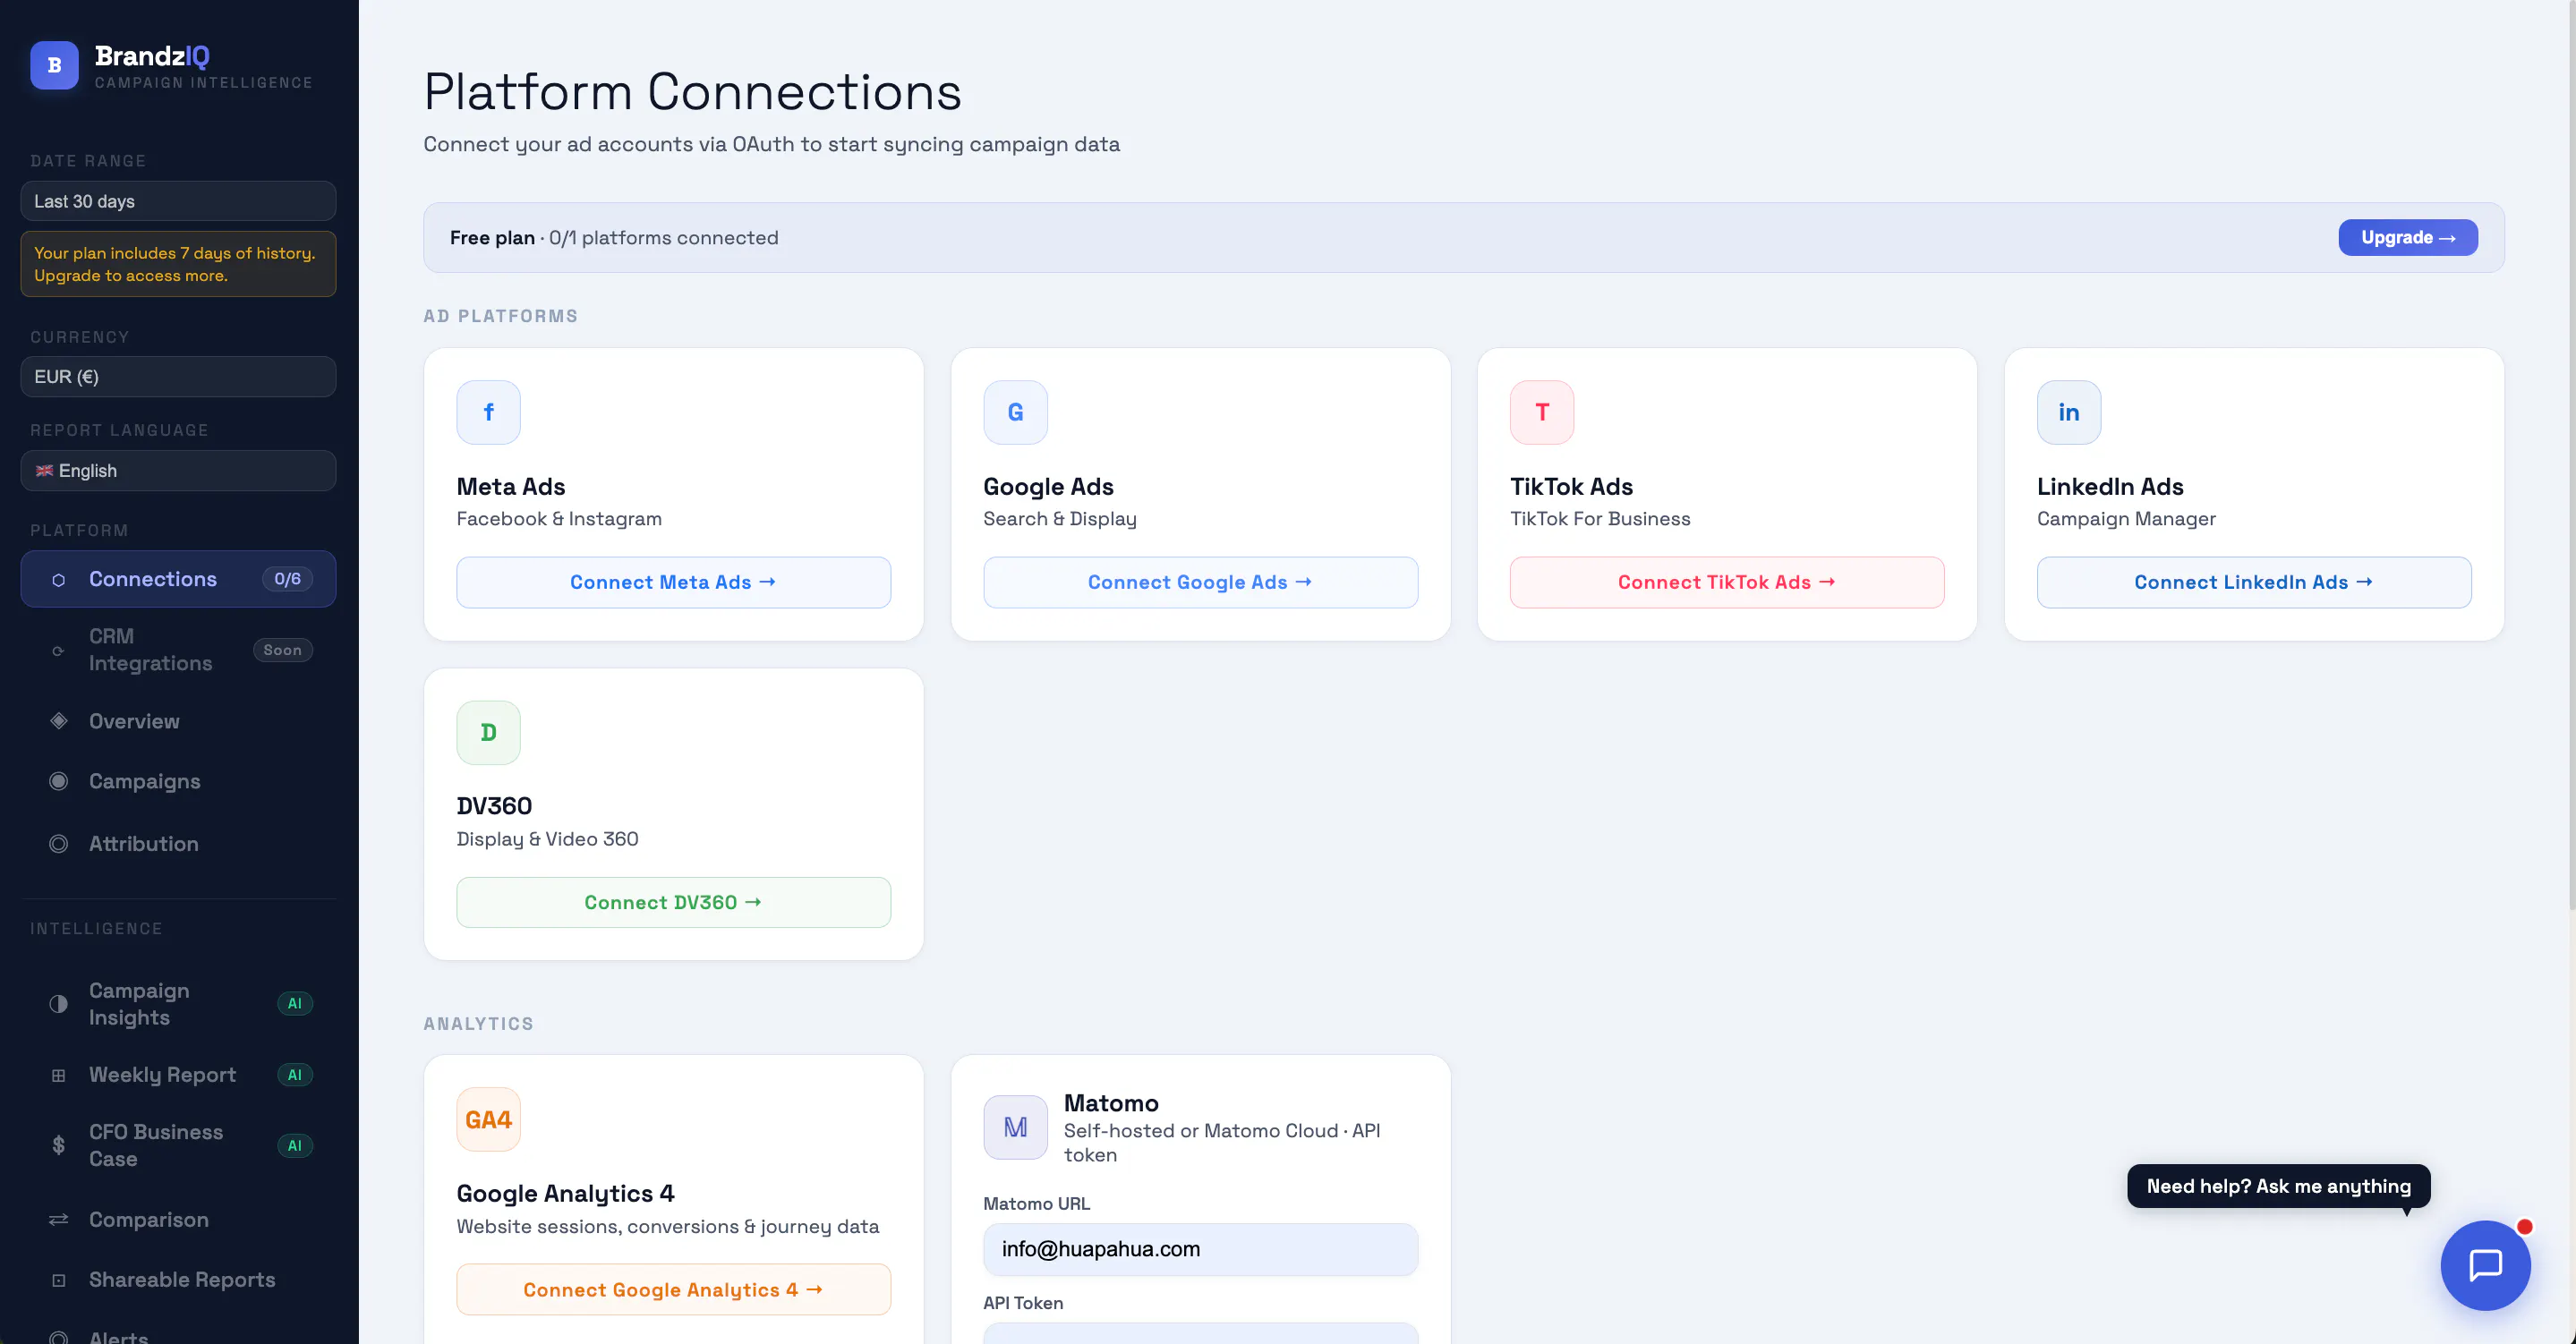Open the chat support bubble
Screen dimensions: 2576x1344
[2485, 1265]
